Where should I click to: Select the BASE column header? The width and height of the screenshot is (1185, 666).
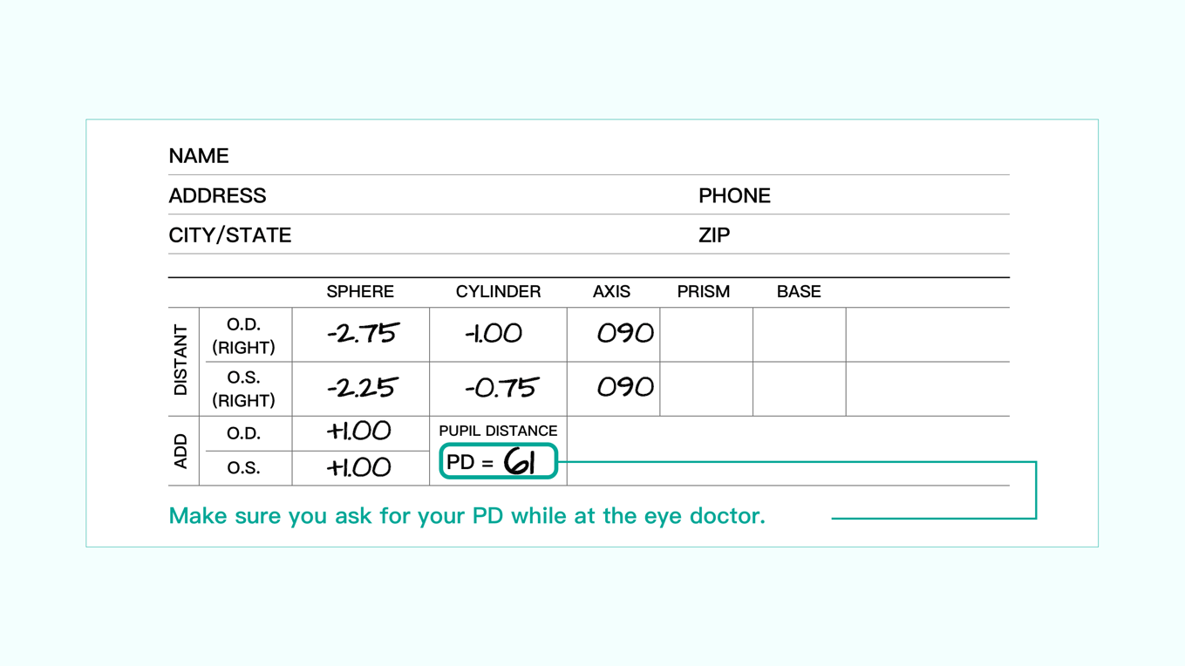(799, 292)
